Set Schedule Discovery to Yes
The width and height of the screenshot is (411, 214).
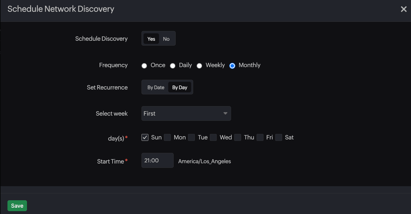[x=151, y=38]
